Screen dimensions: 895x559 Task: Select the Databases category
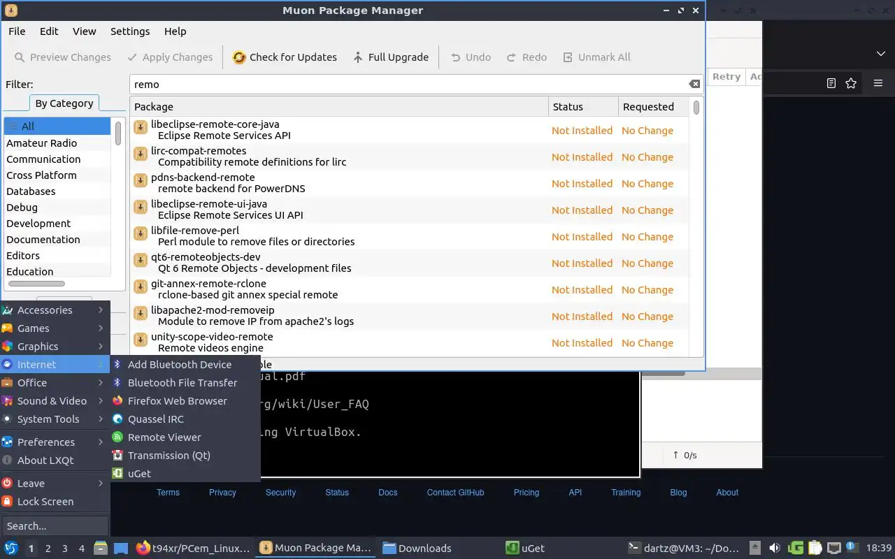tap(57, 191)
